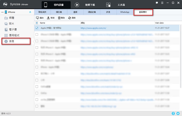Click the restore (download arrow) toolbar button
182x116 pixels.
(x=51, y=18)
